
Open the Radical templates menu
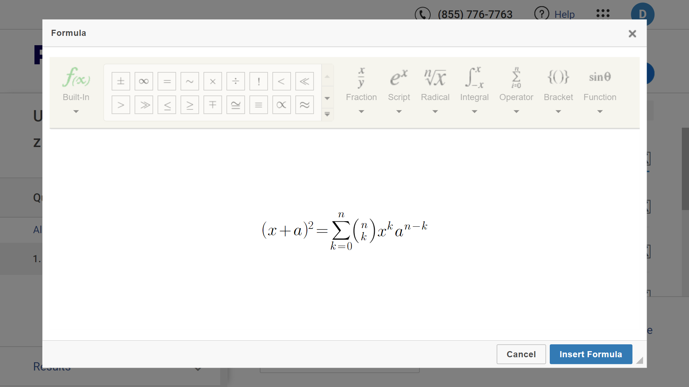click(435, 90)
